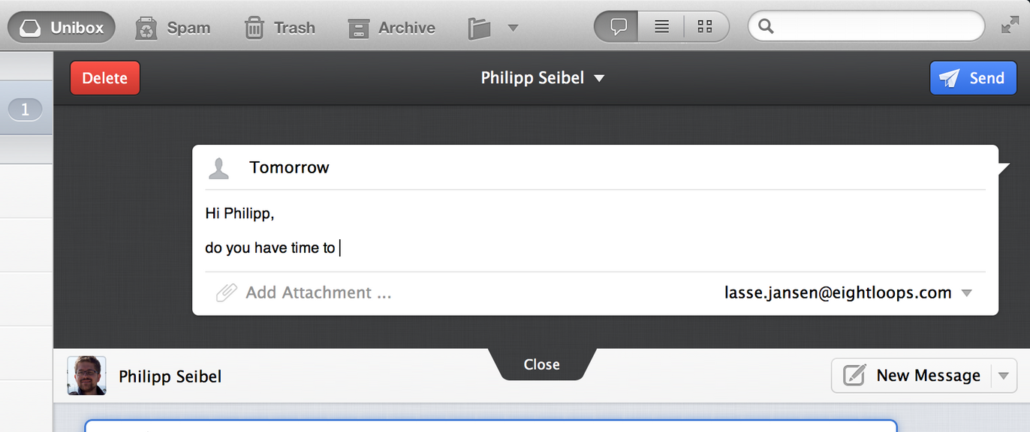
Task: Open the Unibox inbox
Action: (62, 28)
